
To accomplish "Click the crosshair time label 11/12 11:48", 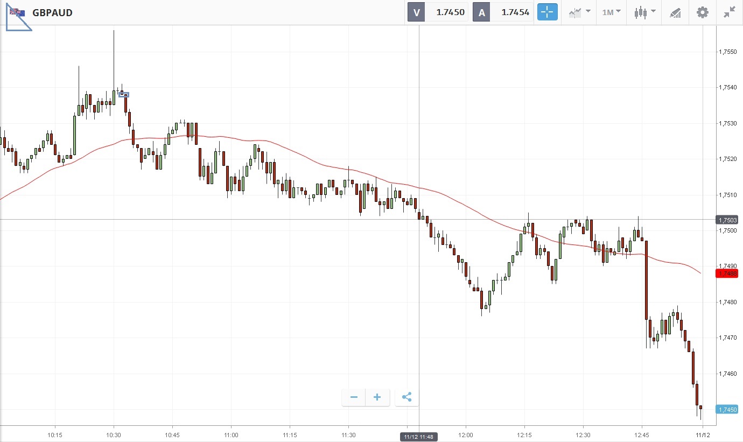I will tap(419, 437).
